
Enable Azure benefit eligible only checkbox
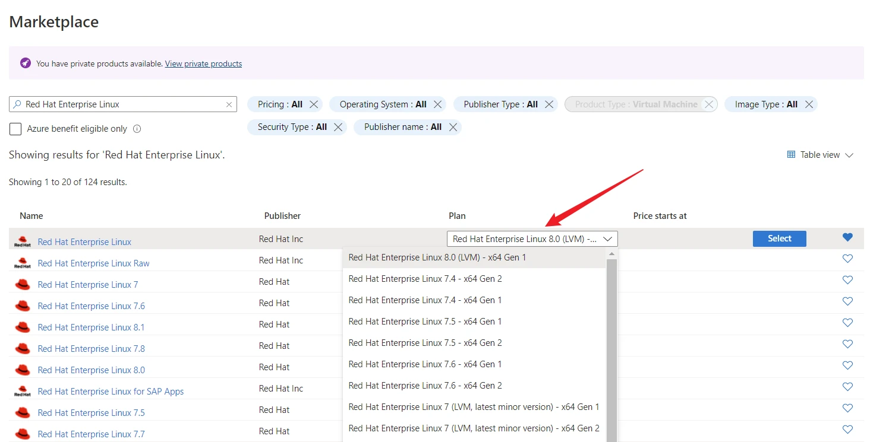pyautogui.click(x=16, y=129)
